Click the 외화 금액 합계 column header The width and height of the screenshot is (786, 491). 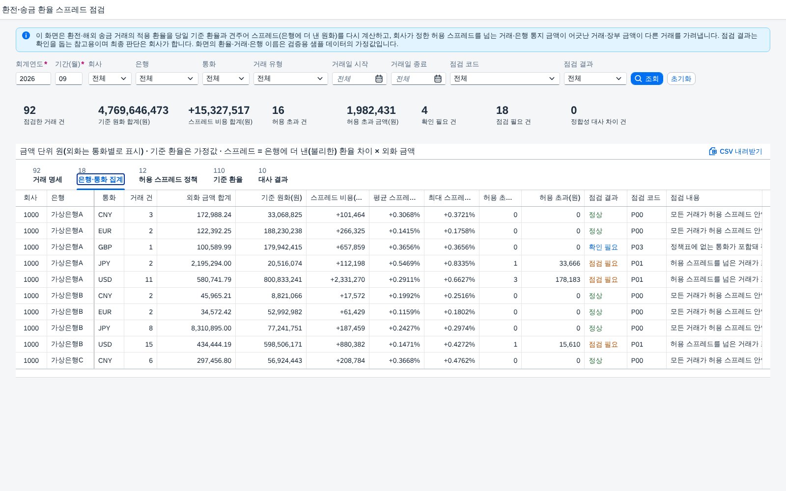(x=196, y=198)
